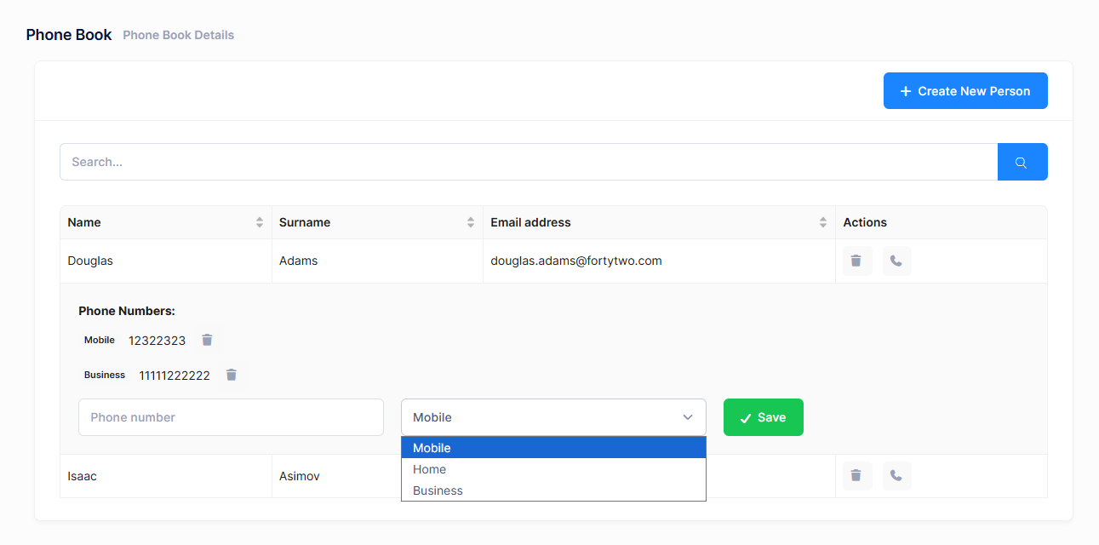Screen dimensions: 1099x545
Task: Save the new phone number
Action: (x=764, y=417)
